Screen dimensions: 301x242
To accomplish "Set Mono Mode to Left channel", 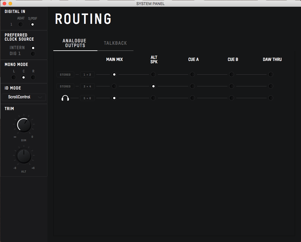I will (x=14, y=77).
